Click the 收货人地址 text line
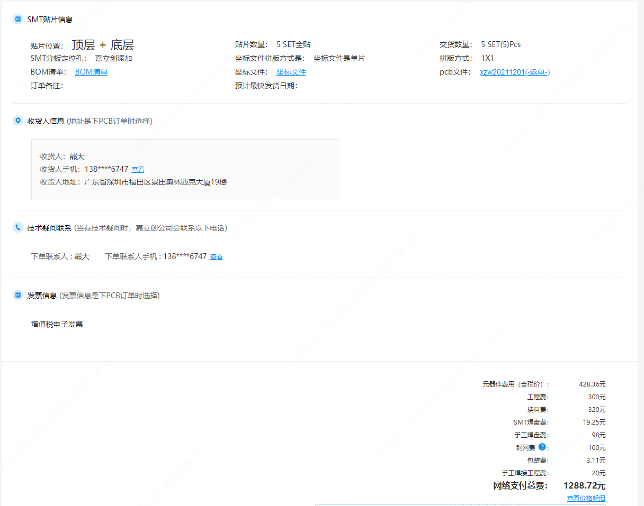The height and width of the screenshot is (506, 644). 133,182
